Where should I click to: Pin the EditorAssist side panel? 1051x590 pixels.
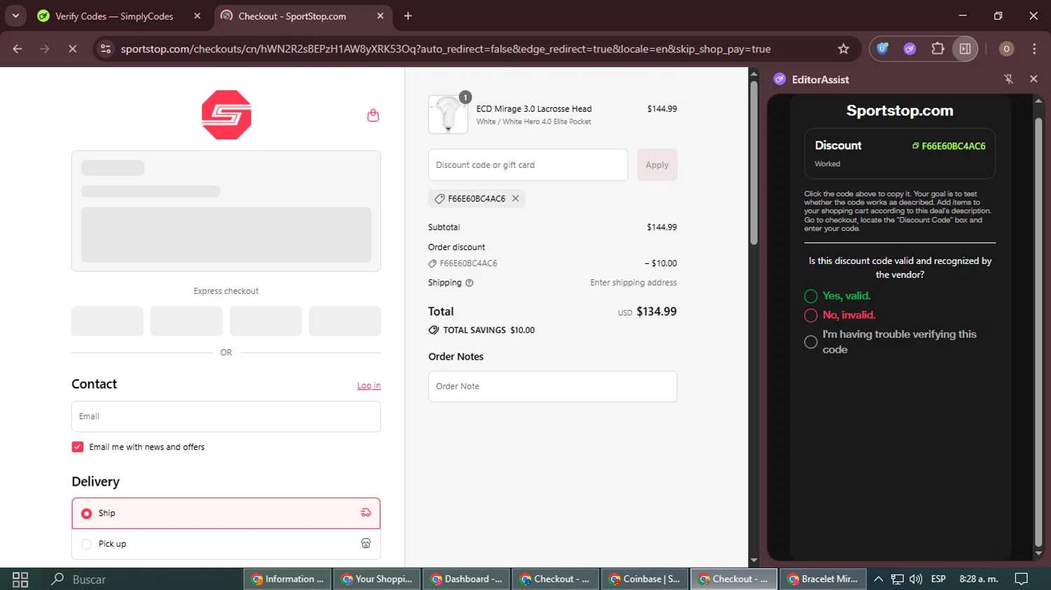tap(1008, 79)
